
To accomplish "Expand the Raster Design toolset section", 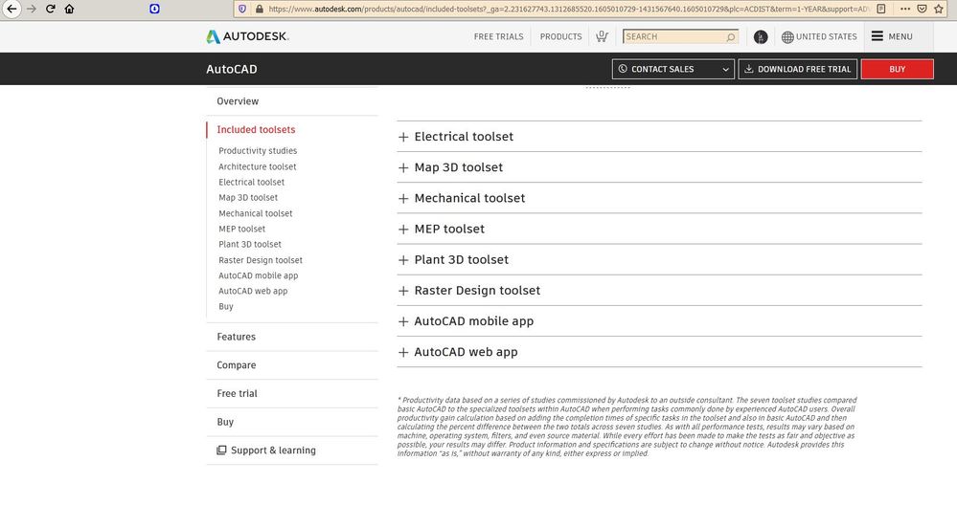I will pyautogui.click(x=659, y=291).
